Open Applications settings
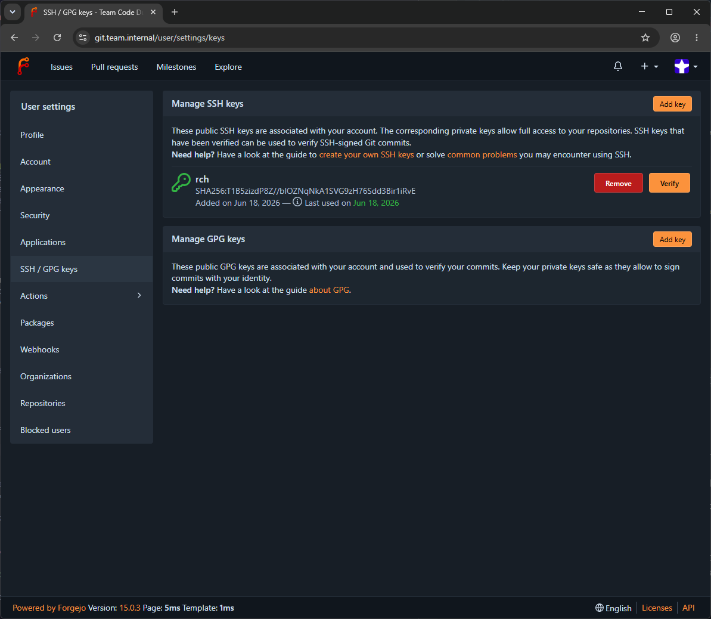The image size is (711, 619). (x=82, y=242)
